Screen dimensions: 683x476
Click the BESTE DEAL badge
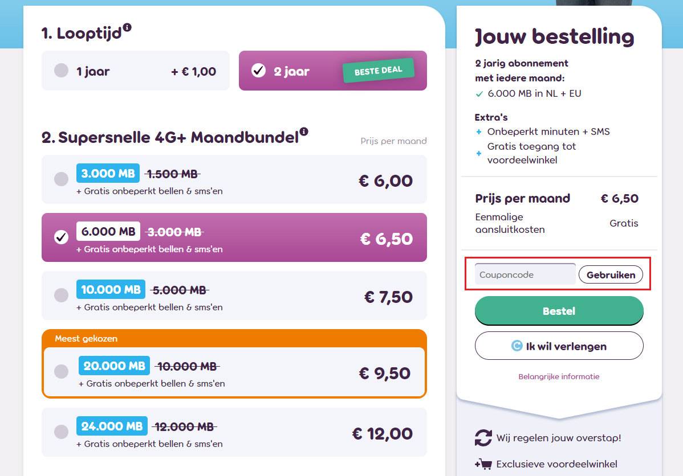point(378,71)
